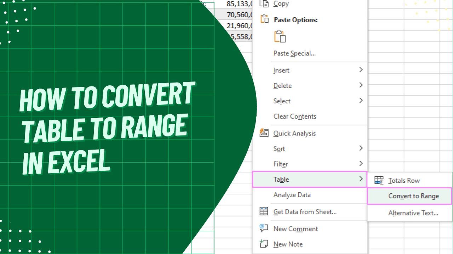Click the Copy icon

(264, 4)
